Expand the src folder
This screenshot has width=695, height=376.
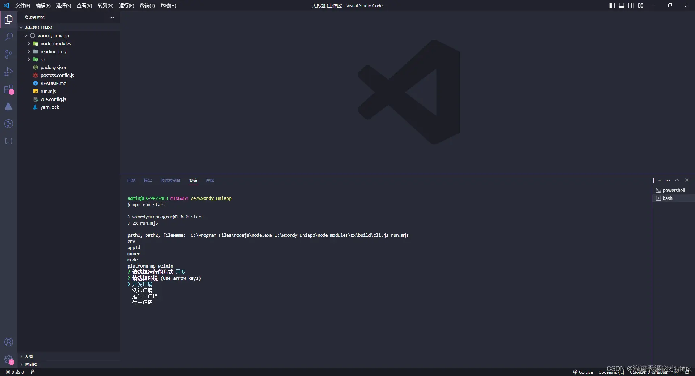(69, 59)
